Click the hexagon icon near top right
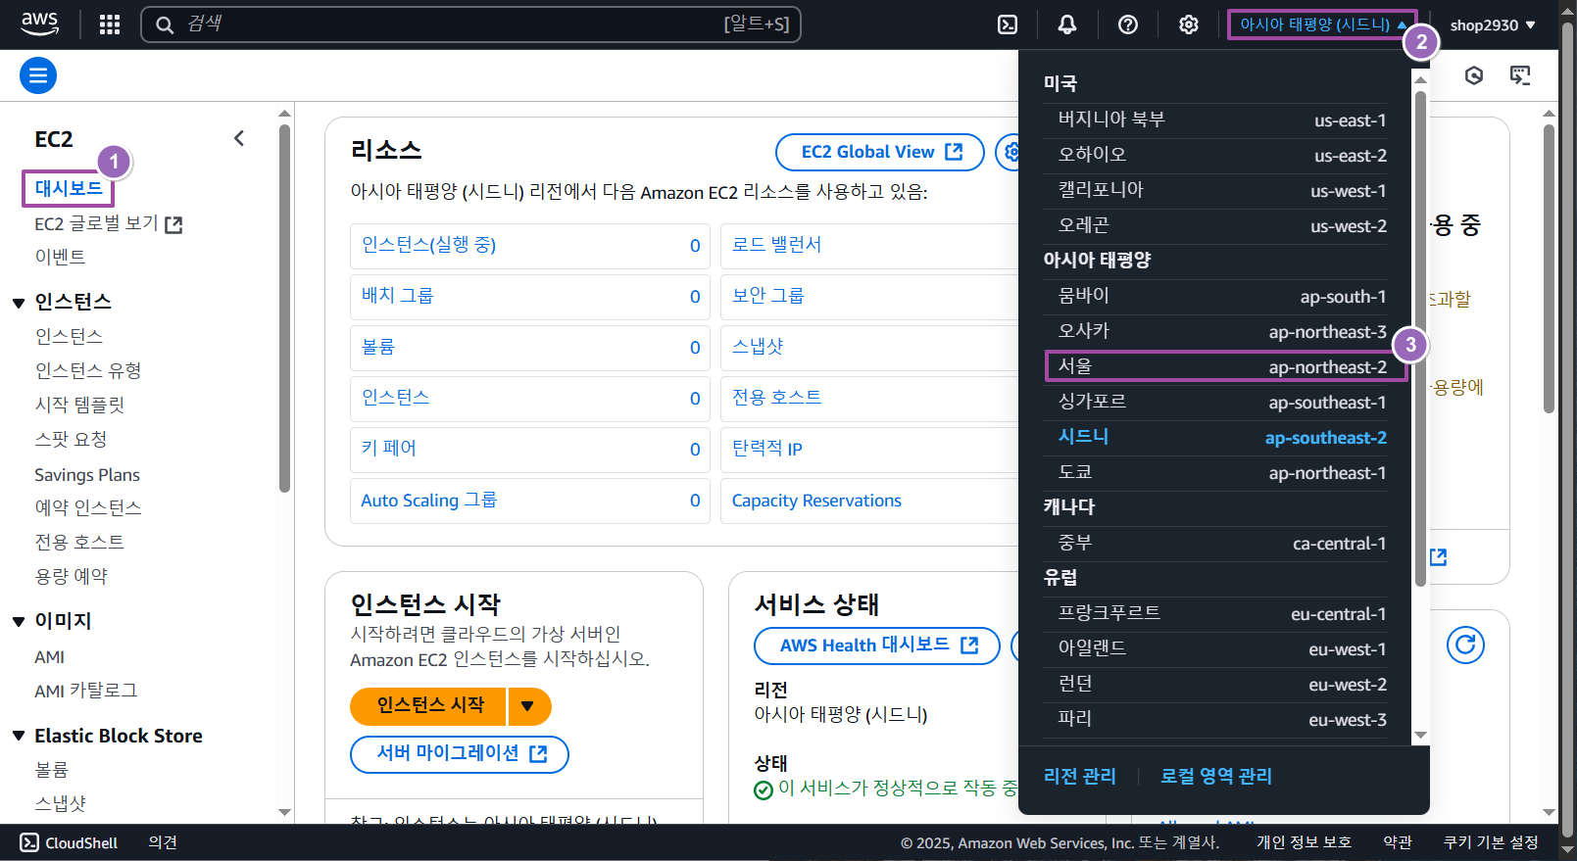This screenshot has width=1577, height=861. click(x=1474, y=75)
